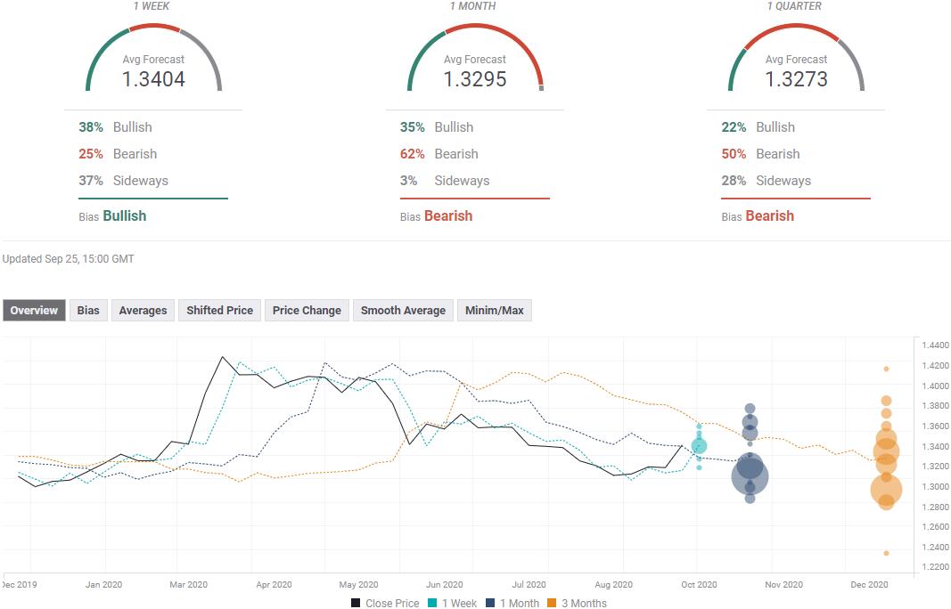Open the Minim/Max tab
Viewport: 951px width, 609px height.
click(495, 310)
